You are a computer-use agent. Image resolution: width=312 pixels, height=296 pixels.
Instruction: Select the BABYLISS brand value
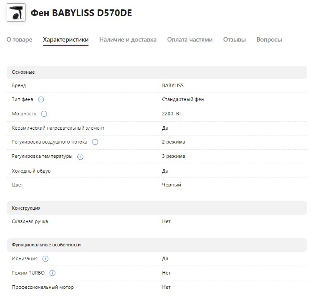tap(173, 85)
